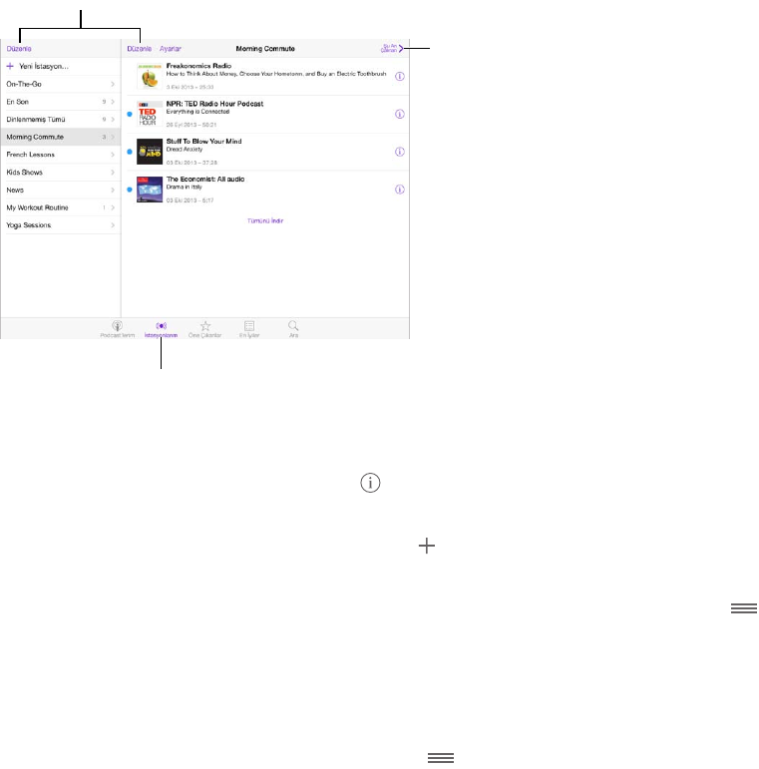Select the French Lessons station label
The image size is (759, 769).
(30, 155)
